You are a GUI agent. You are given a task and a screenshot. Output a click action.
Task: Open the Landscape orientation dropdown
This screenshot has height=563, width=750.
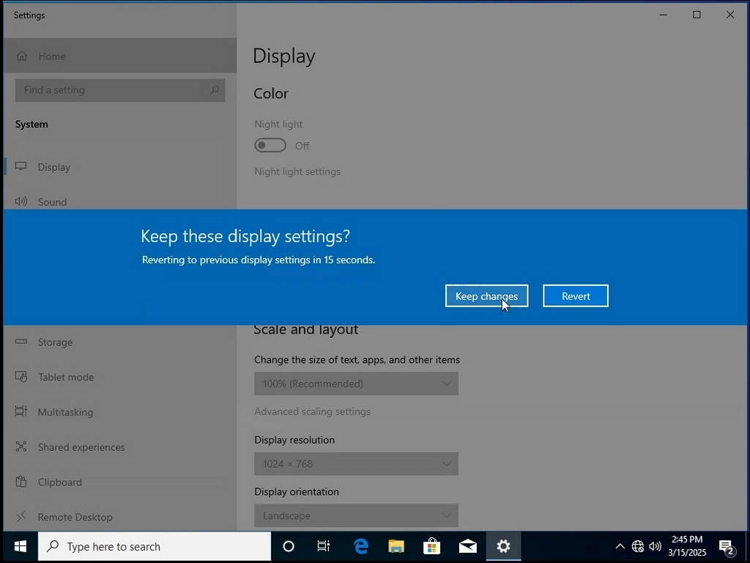coord(357,515)
